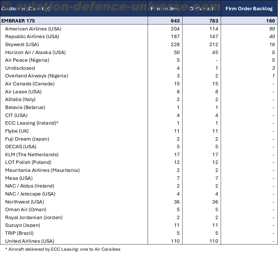Select the total delivered value '783'
Viewport: 278px width, 253px height.
click(x=214, y=21)
